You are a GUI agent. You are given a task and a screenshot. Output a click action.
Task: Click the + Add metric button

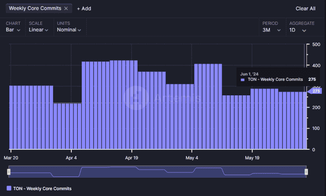coord(84,9)
